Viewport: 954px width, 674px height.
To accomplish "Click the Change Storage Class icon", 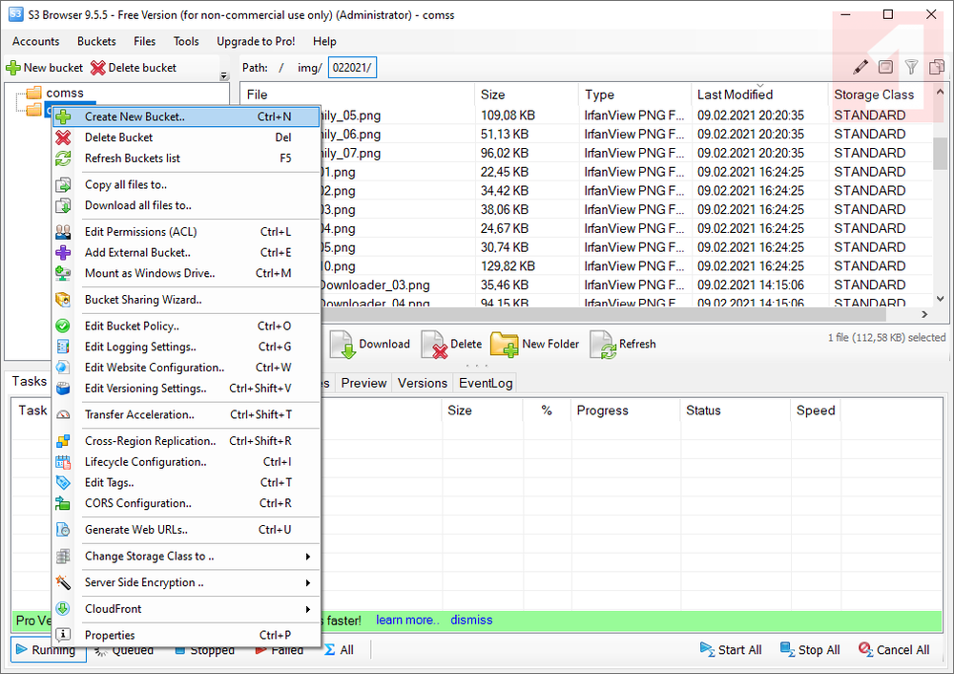I will [63, 557].
